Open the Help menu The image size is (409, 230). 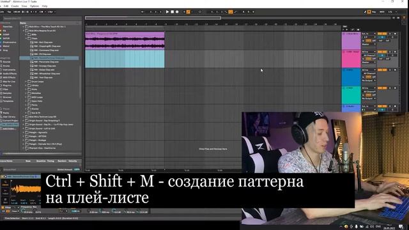(45, 6)
